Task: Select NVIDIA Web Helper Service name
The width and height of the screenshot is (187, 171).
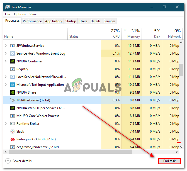Action: pos(41,108)
